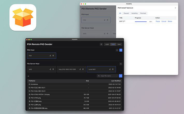
Task: Delete PS4 host in light window
Action: 108,20
